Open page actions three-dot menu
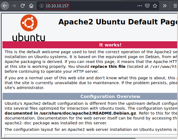 (x=139, y=6)
